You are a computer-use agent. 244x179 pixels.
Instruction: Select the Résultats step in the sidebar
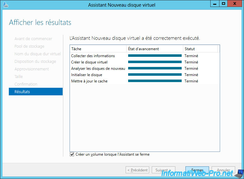point(36,92)
